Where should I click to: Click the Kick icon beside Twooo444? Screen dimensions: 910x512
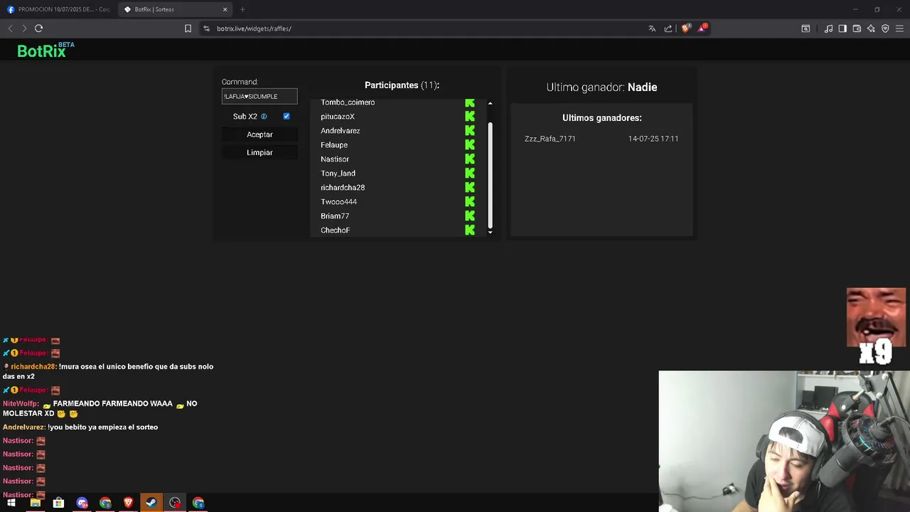coord(470,202)
